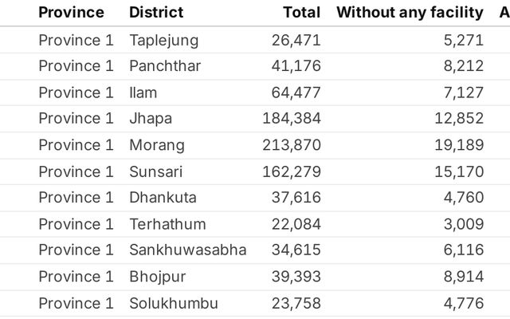This screenshot has height=319, width=510.
Task: Click Morang total value 213,870
Action: tap(292, 145)
